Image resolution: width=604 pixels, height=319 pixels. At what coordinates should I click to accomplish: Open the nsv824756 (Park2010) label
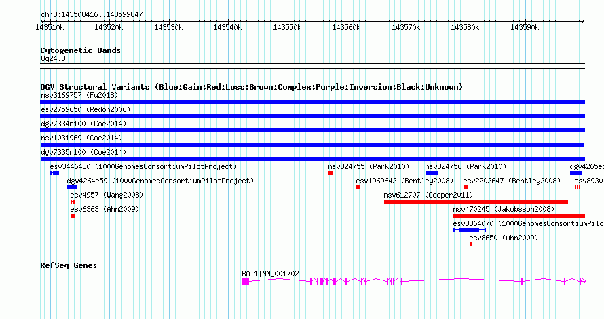click(466, 166)
